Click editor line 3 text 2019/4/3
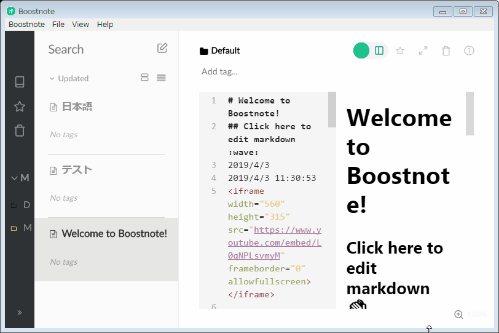The height and width of the screenshot is (333, 499). (x=248, y=165)
